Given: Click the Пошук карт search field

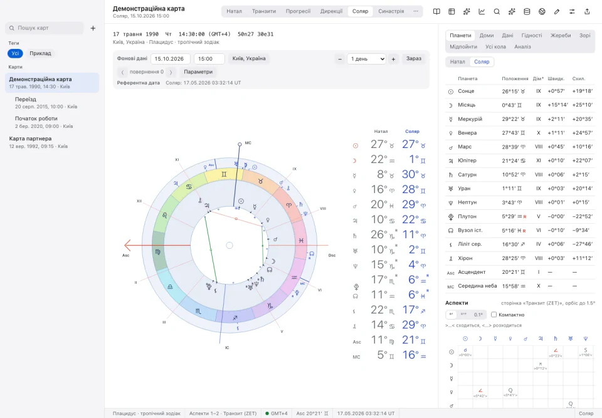Looking at the screenshot, I should coord(45,28).
